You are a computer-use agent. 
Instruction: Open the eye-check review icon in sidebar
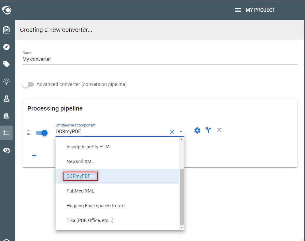click(x=6, y=150)
